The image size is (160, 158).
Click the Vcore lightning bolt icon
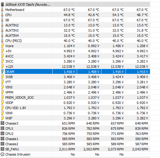tap(2, 46)
